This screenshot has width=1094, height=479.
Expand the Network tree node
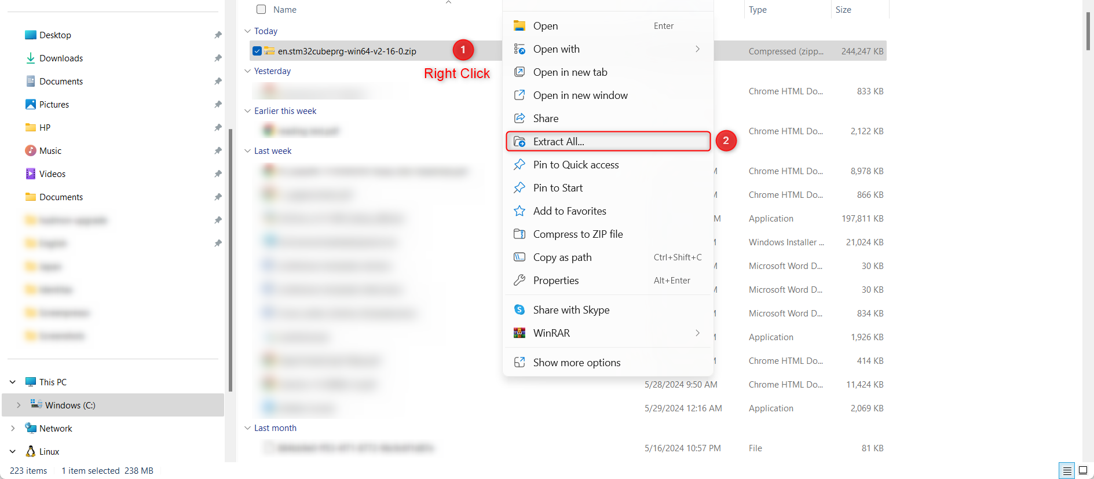click(13, 428)
